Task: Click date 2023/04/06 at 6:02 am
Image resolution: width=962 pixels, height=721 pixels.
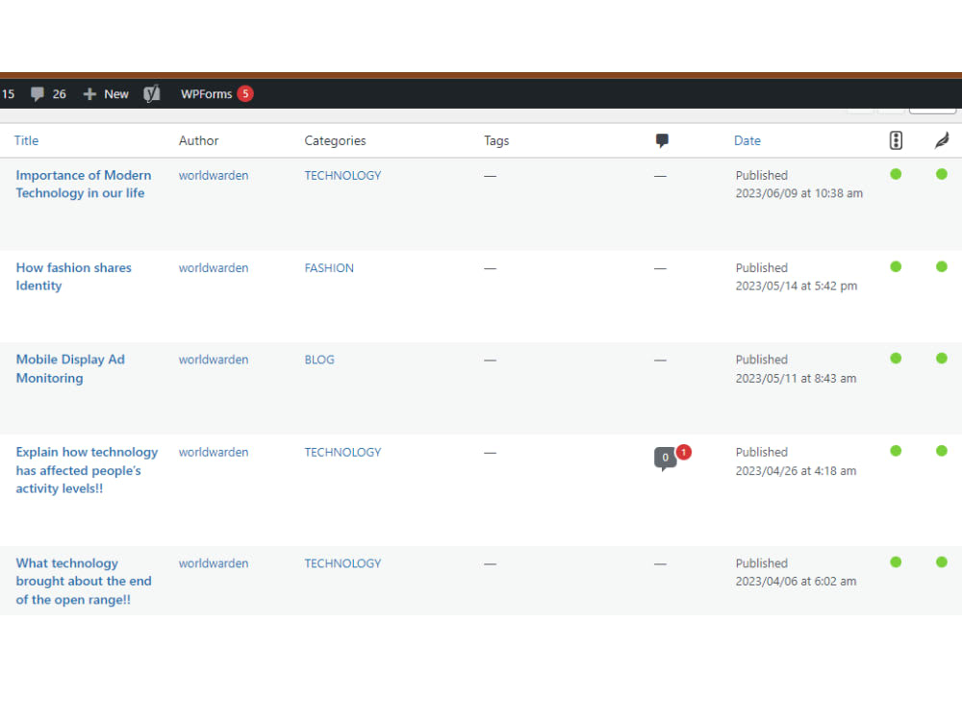Action: pos(796,582)
